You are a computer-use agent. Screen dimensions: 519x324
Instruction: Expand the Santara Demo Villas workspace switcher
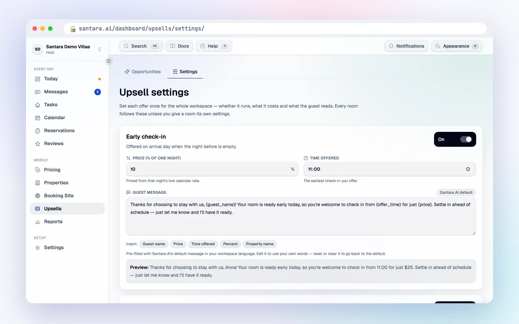[67, 49]
